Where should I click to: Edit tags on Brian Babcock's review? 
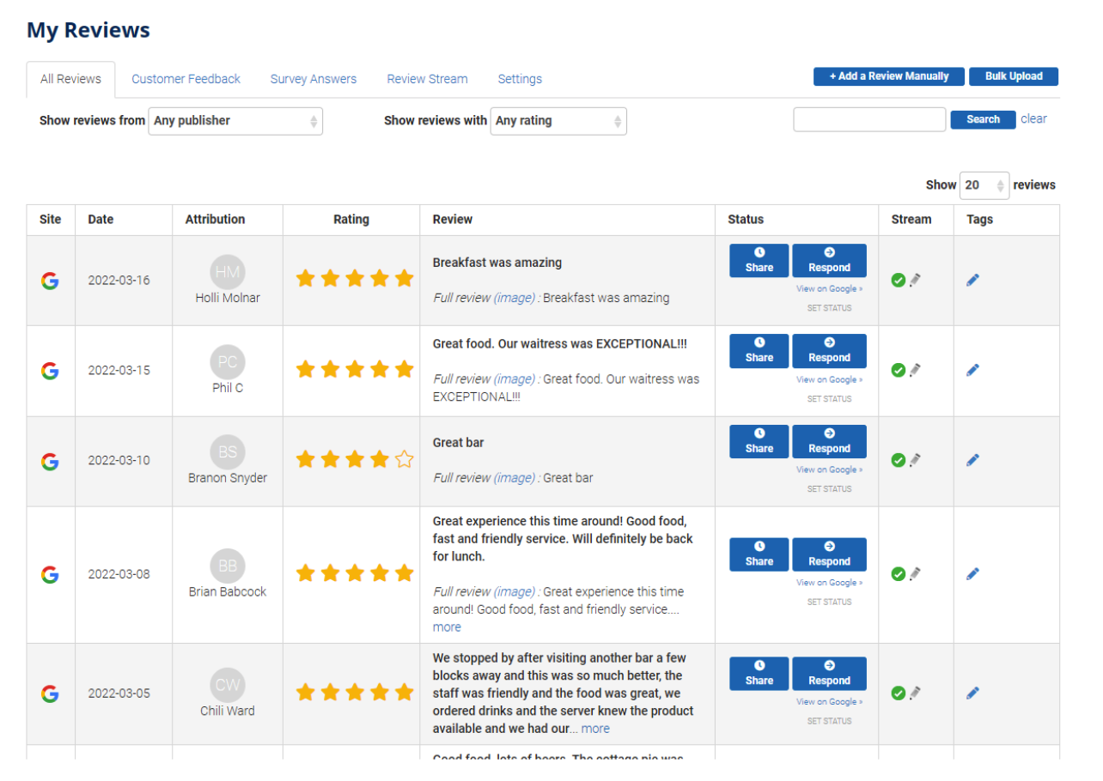972,573
